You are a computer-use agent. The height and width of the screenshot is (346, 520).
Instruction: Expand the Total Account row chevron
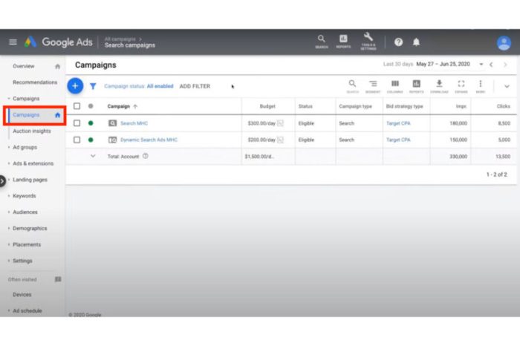pyautogui.click(x=93, y=156)
